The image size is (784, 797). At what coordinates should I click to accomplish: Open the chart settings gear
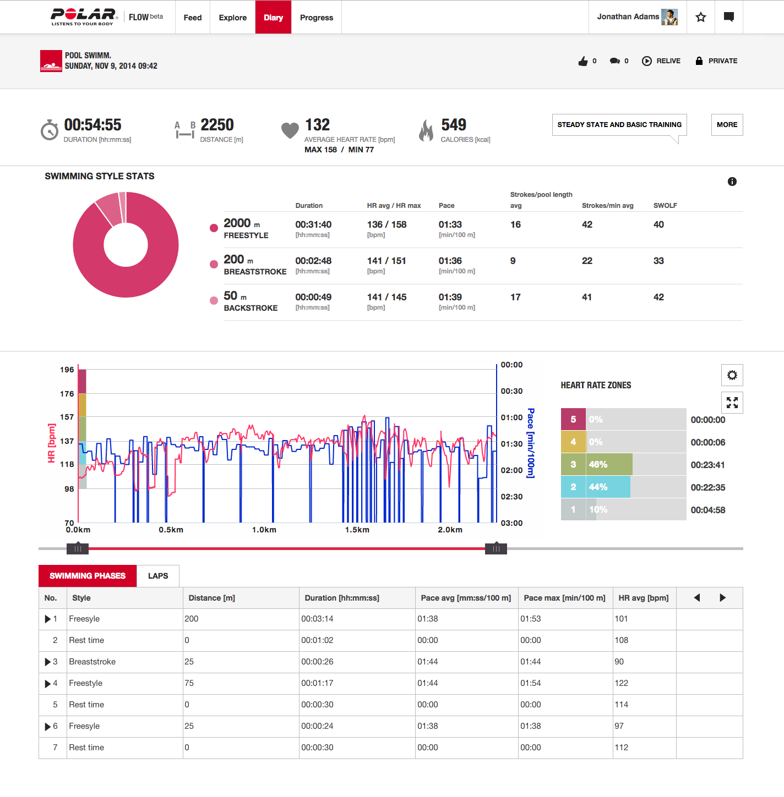[x=732, y=375]
